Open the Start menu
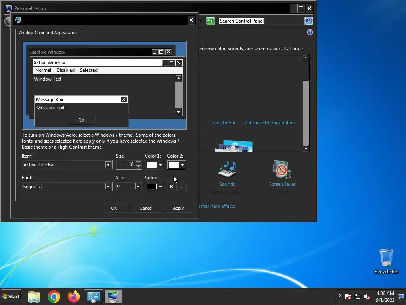This screenshot has height=305, width=406. [x=11, y=296]
